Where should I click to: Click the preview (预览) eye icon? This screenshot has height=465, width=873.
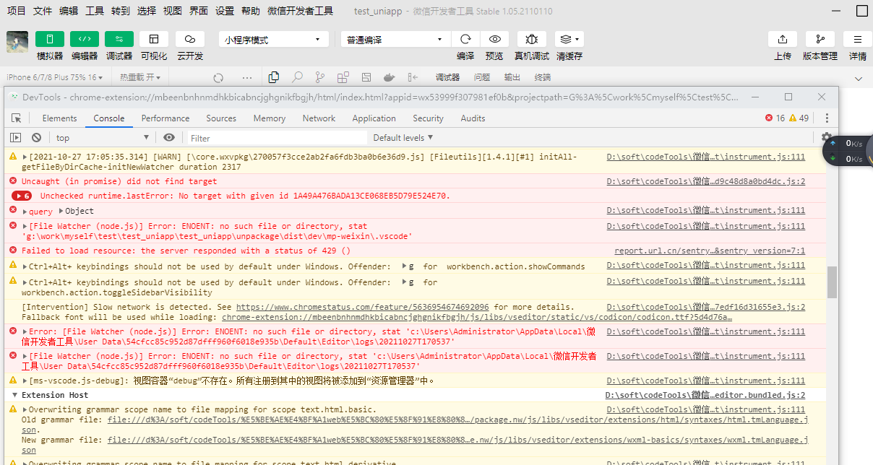(x=494, y=39)
